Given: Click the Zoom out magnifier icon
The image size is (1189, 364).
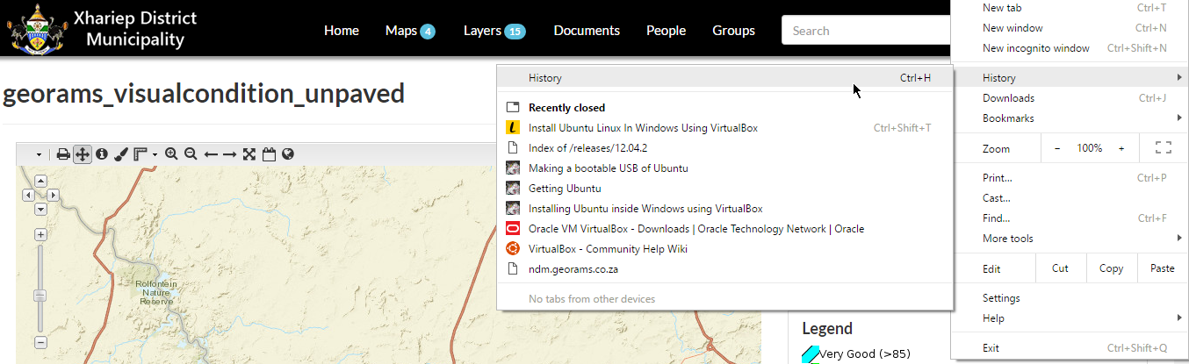Looking at the screenshot, I should pos(191,154).
